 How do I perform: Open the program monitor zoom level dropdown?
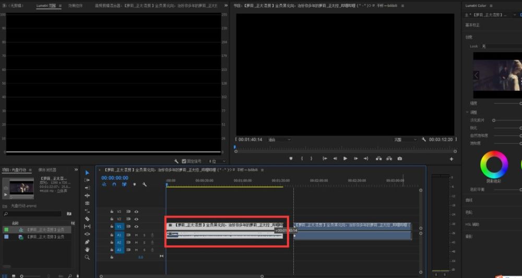(279, 140)
